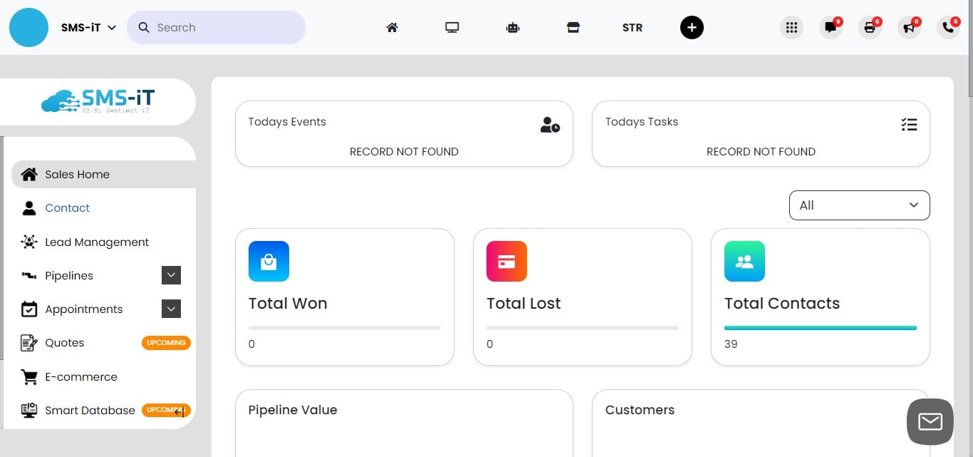The image size is (973, 457).
Task: Click the robot icon in top navigation
Action: 513,28
